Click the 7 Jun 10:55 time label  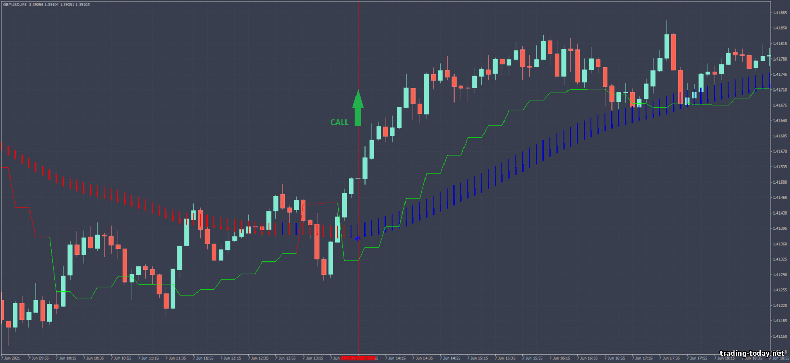point(121,358)
